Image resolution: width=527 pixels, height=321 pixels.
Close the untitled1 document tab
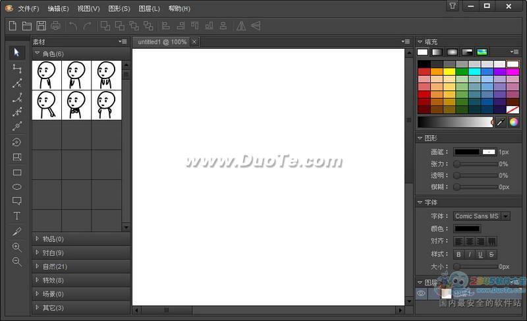[x=194, y=42]
